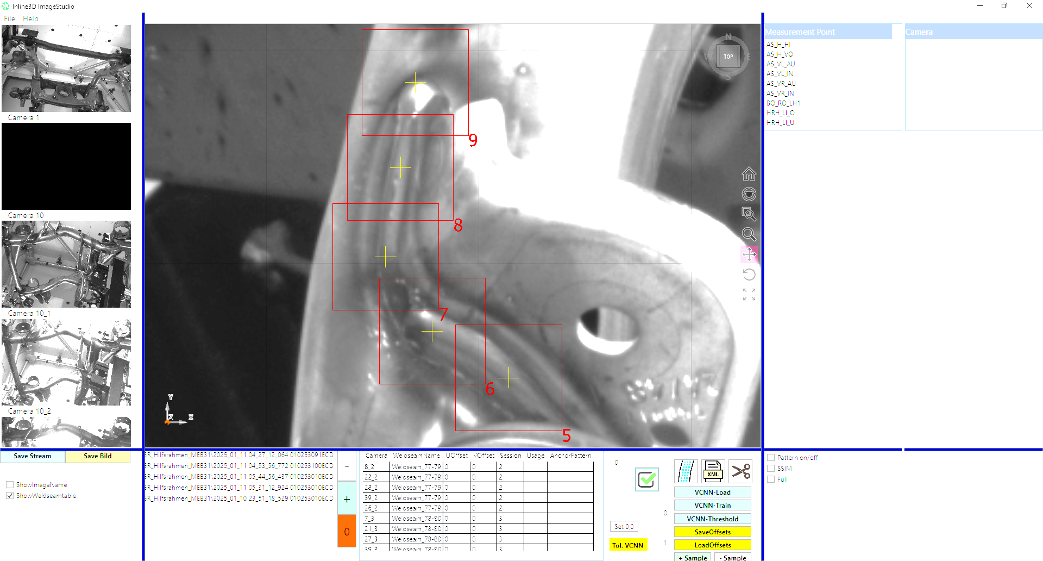This screenshot has height=561, width=1043.
Task: Click the scissors cut icon
Action: point(740,471)
